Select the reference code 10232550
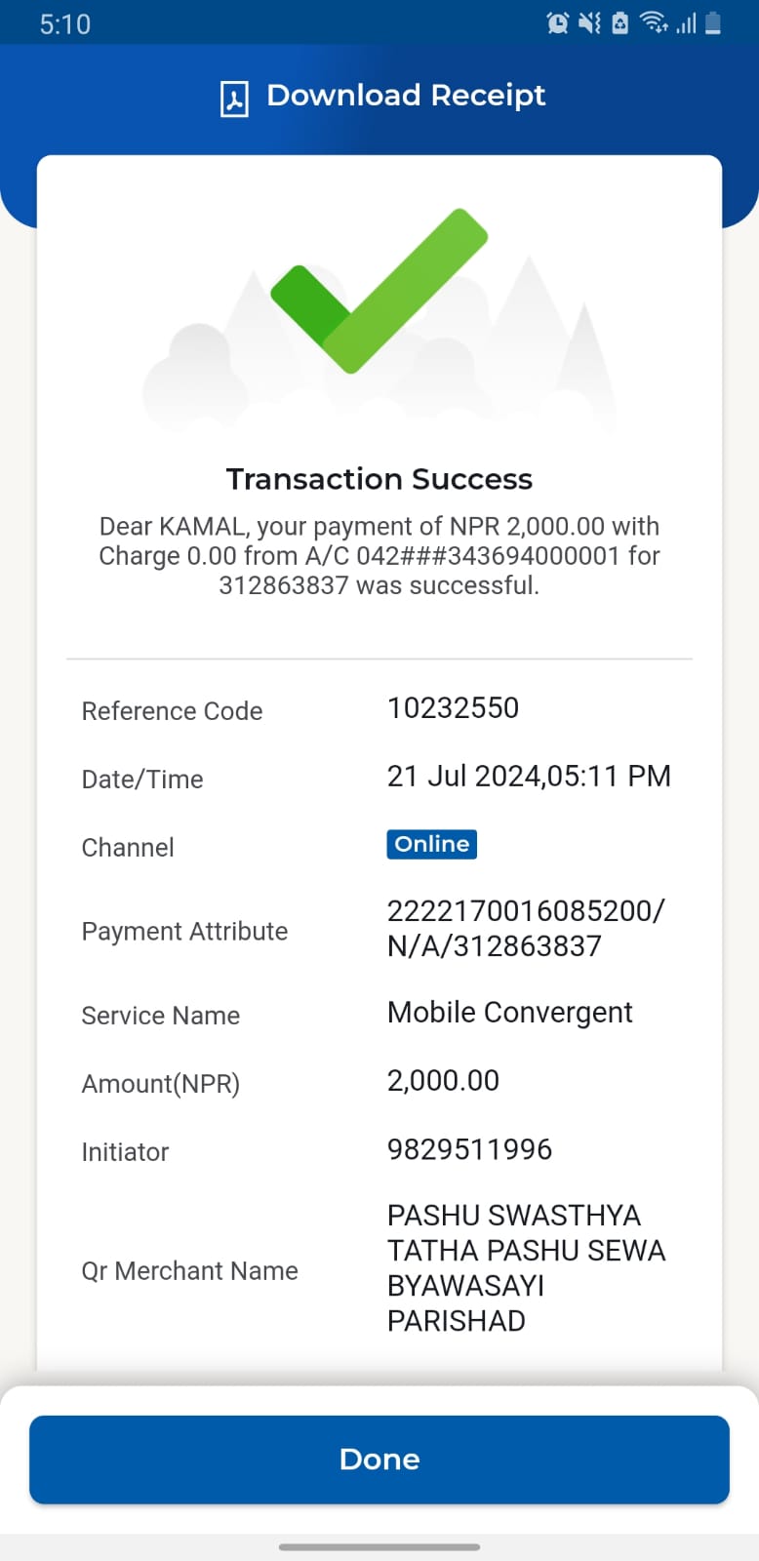The image size is (759, 1561). (454, 707)
